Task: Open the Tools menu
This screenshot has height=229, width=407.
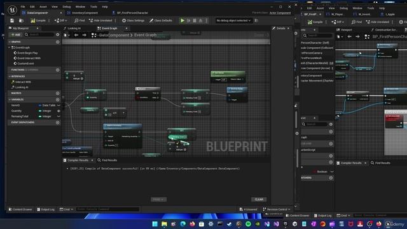Action: tap(93, 6)
